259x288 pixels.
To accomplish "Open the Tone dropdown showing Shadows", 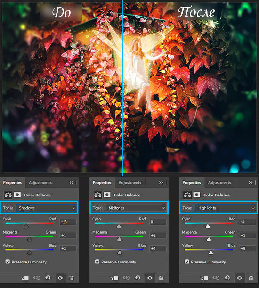I will [x=46, y=208].
